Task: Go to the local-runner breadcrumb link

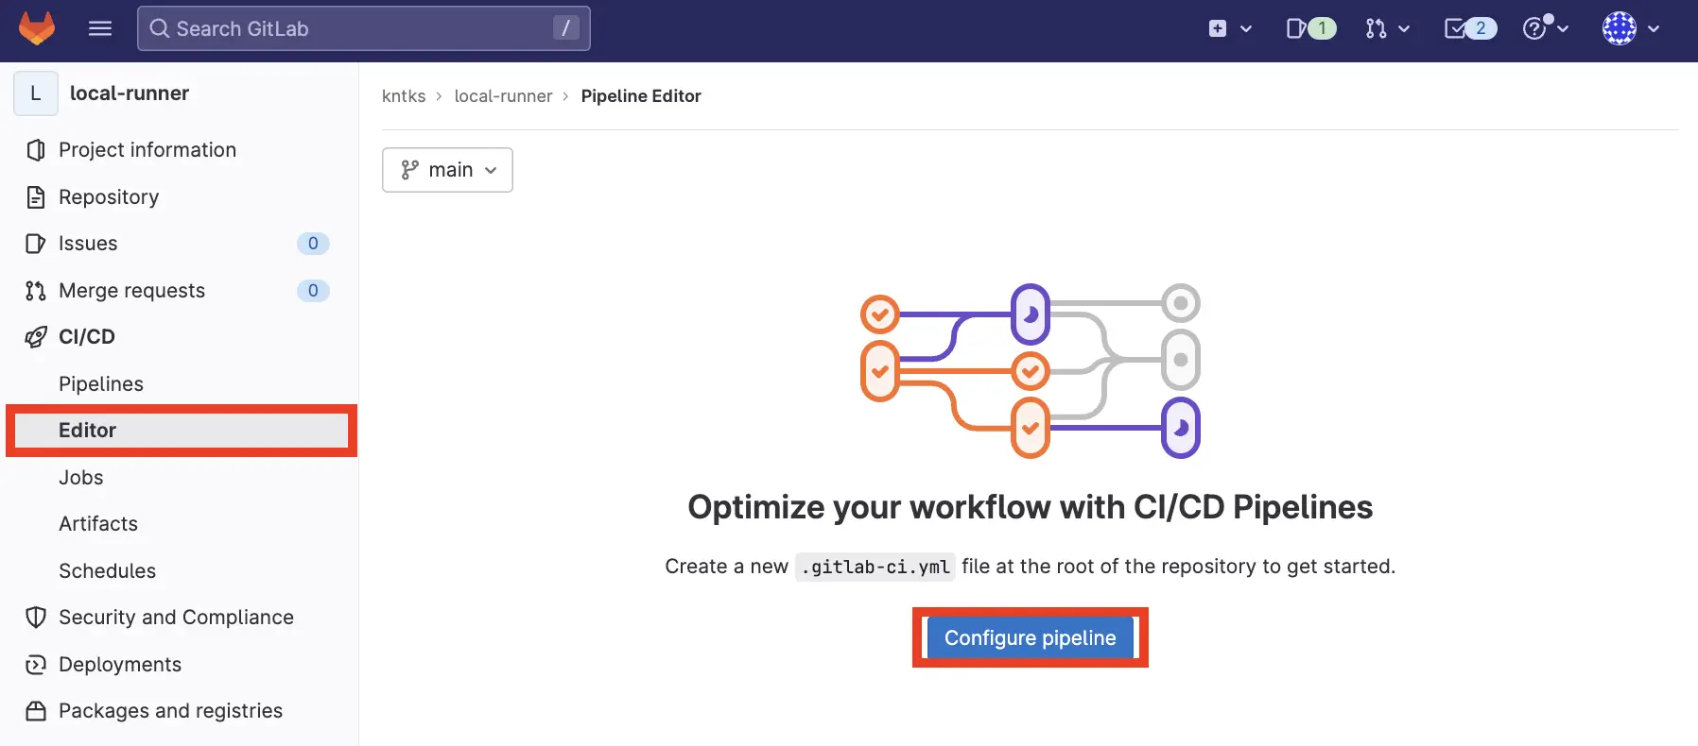Action: (503, 96)
